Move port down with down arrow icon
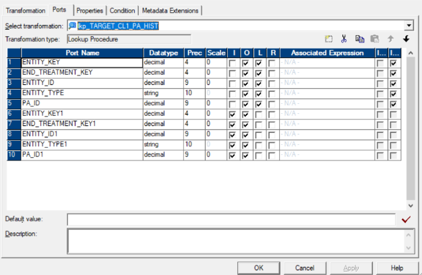 coord(406,39)
